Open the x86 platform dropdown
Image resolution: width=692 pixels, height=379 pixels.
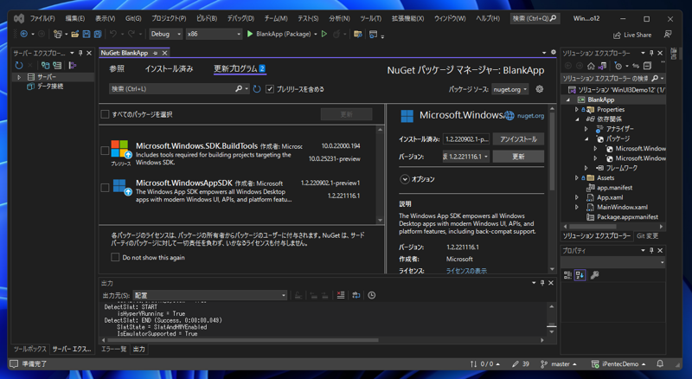click(214, 34)
